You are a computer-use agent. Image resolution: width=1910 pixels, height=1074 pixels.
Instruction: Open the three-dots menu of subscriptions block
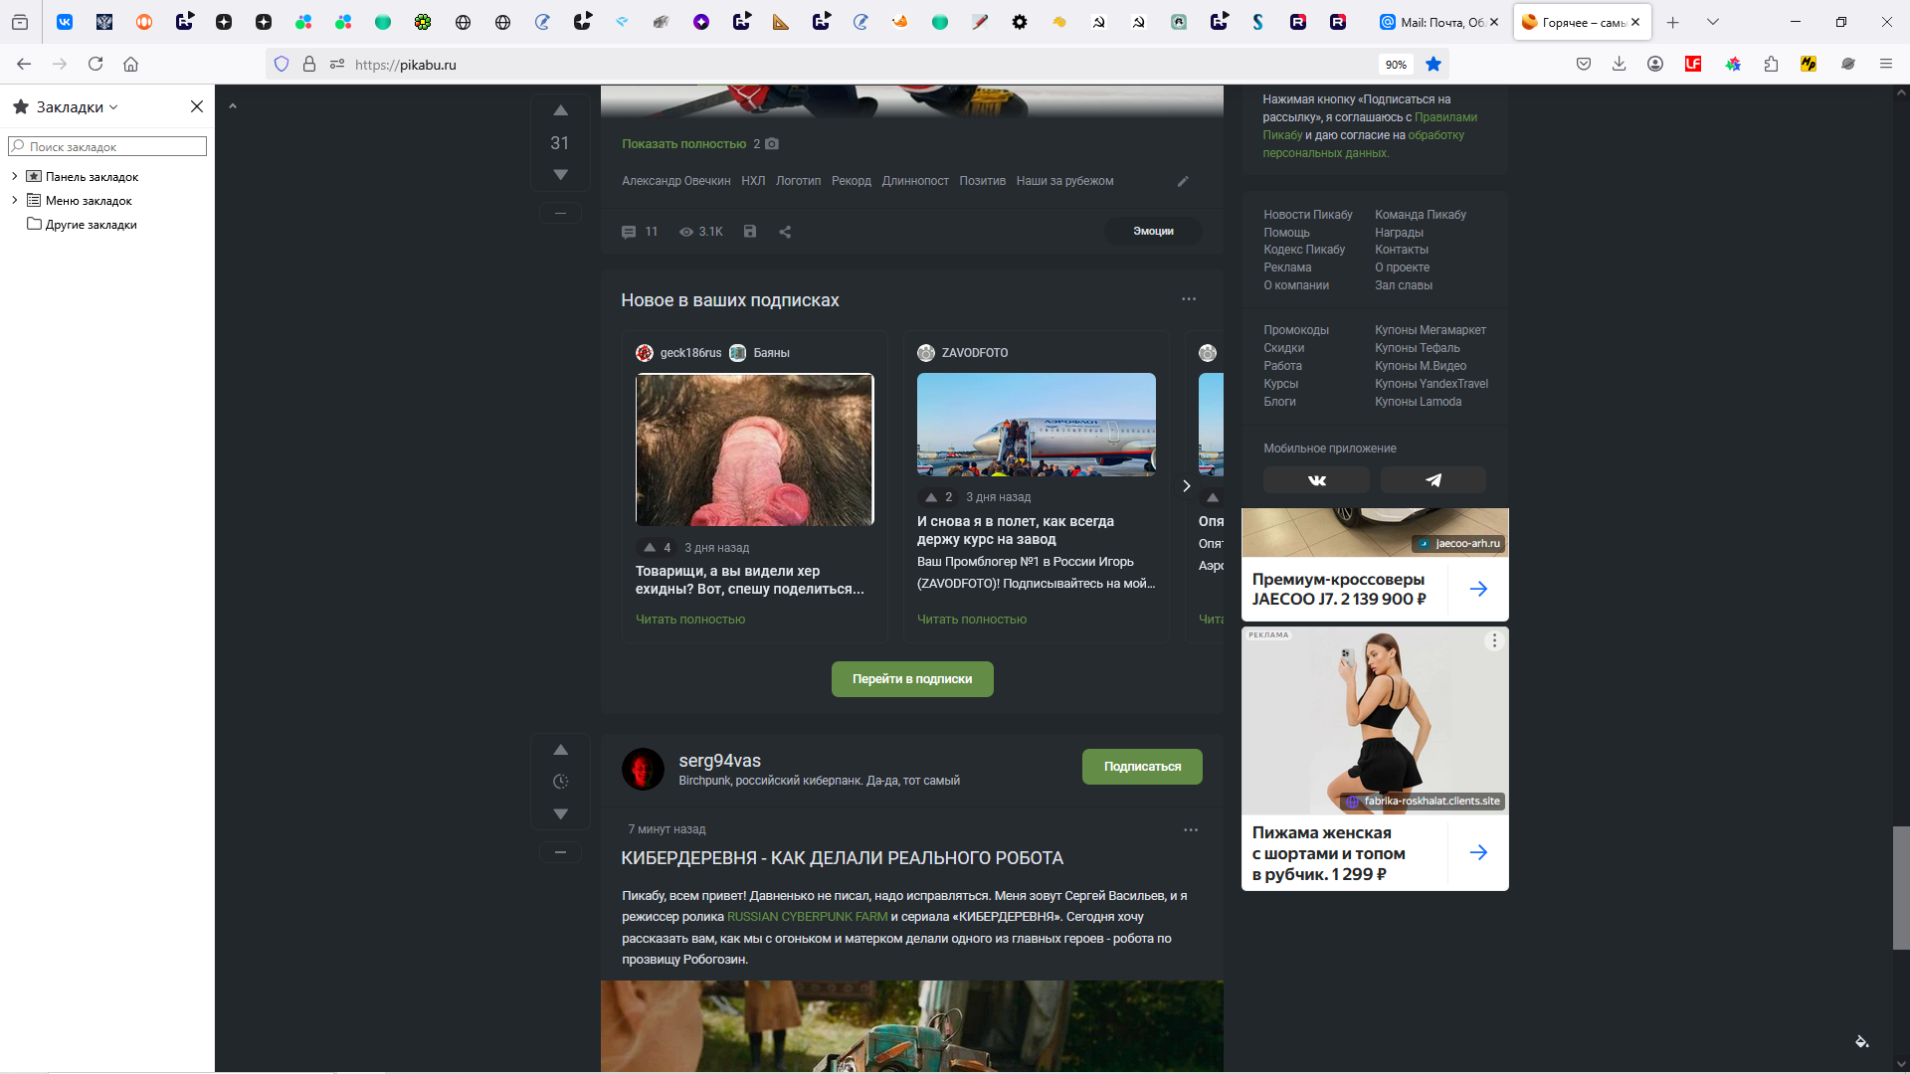click(1189, 299)
